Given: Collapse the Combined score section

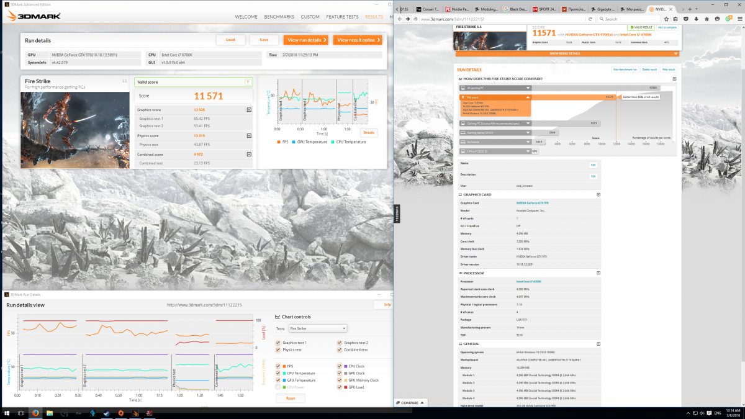Looking at the screenshot, I should (x=249, y=154).
